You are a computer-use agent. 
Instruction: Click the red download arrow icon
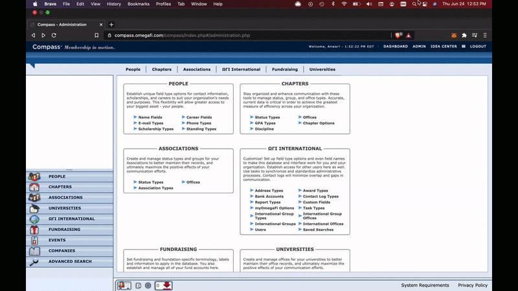(x=167, y=285)
